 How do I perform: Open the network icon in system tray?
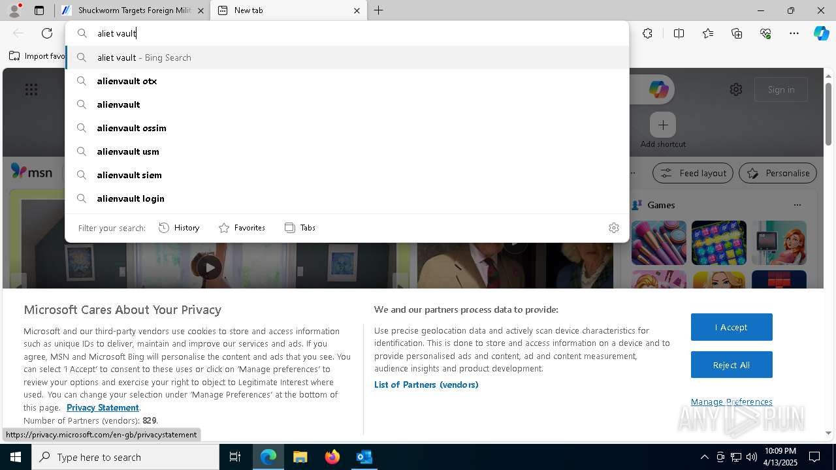(736, 457)
